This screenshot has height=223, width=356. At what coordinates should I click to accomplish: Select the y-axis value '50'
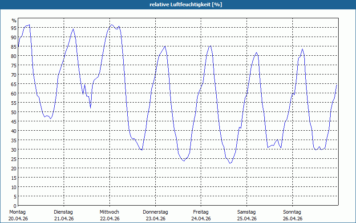14,112
